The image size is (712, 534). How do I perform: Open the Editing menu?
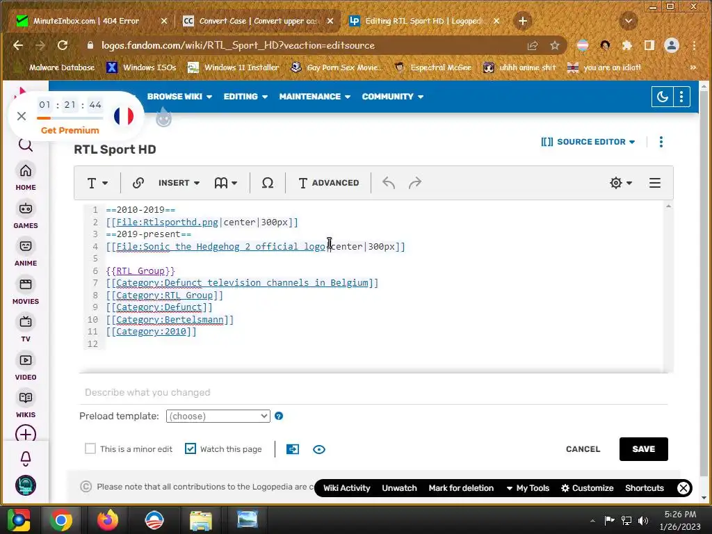point(245,97)
